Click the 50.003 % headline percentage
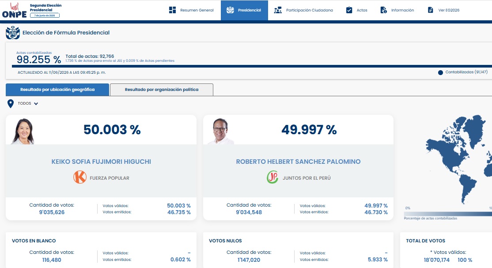The height and width of the screenshot is (268, 492). 112,130
